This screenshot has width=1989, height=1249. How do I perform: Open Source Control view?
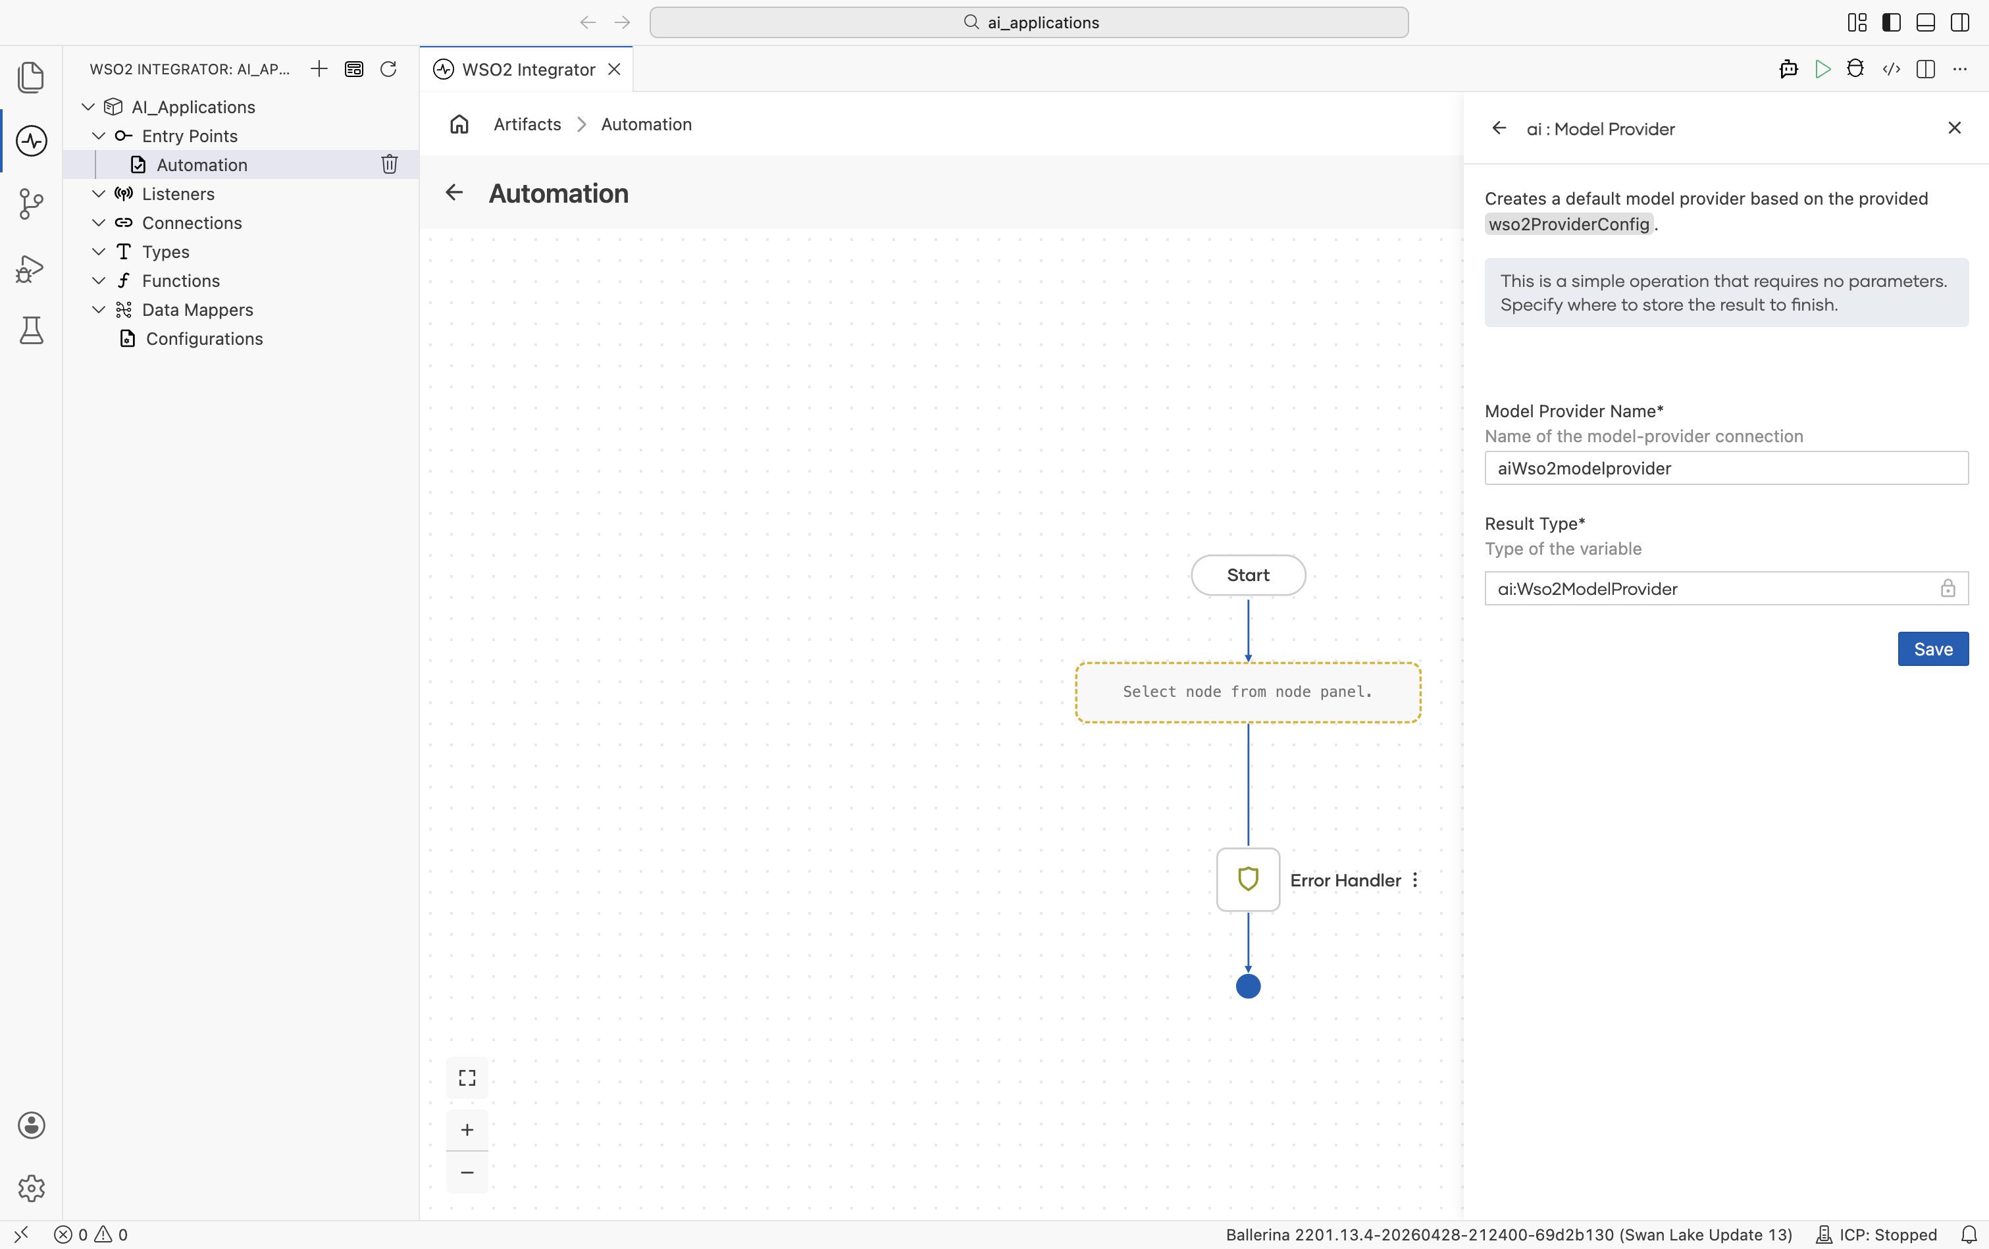[30, 204]
